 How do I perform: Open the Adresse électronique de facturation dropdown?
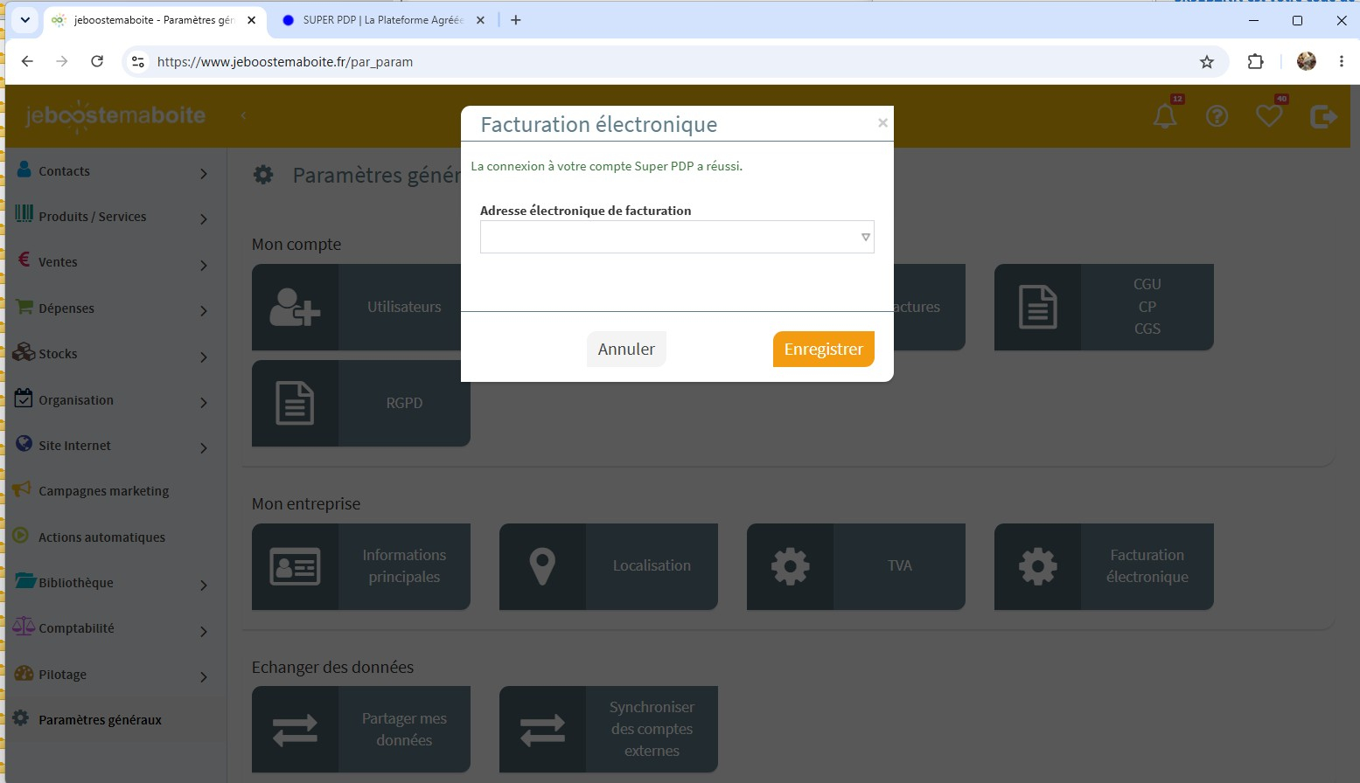click(677, 237)
